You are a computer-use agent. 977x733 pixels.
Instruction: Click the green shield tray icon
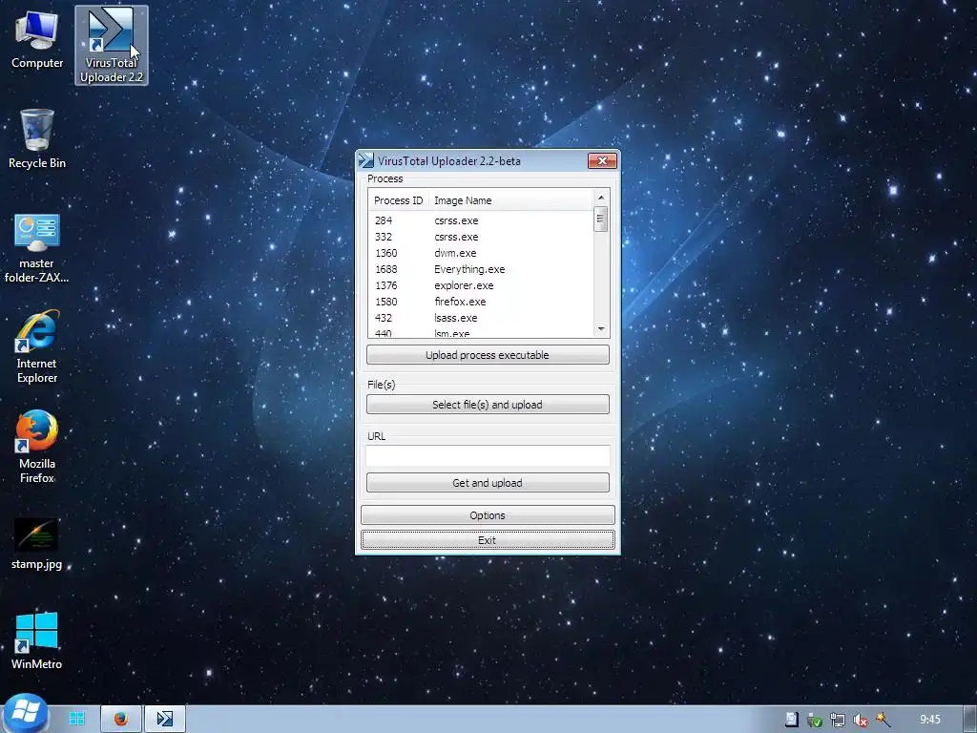(815, 720)
